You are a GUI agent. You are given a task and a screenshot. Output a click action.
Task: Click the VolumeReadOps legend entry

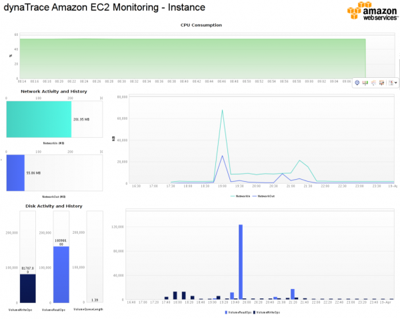pyautogui.click(x=238, y=312)
